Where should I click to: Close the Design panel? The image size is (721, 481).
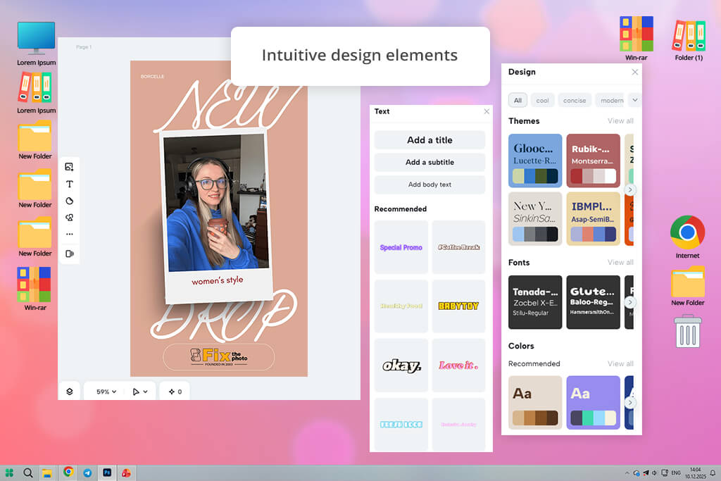(x=634, y=72)
